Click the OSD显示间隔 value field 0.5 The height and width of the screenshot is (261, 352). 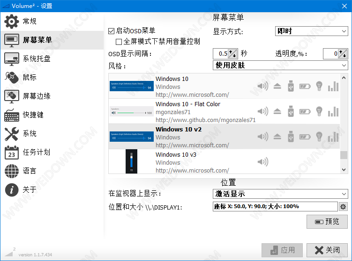[x=221, y=54]
